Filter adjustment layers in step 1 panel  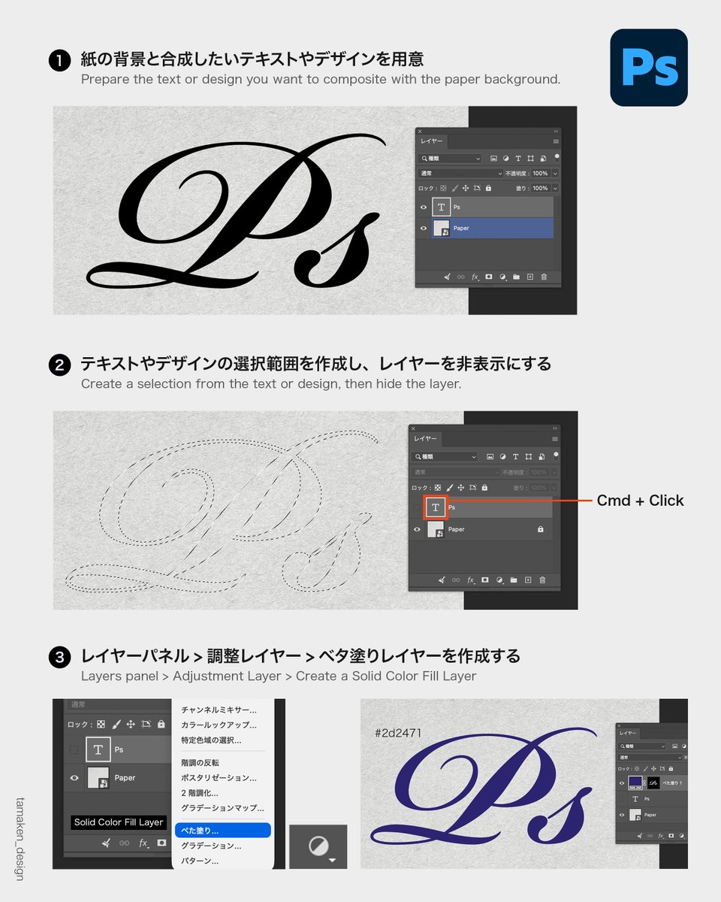click(x=505, y=159)
